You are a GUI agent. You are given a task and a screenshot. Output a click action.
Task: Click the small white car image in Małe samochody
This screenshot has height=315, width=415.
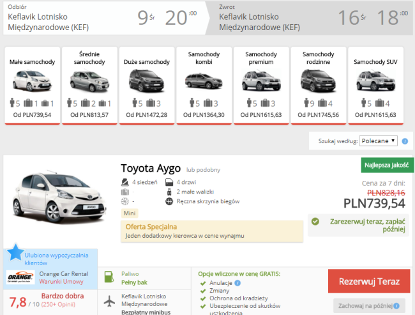(33, 81)
